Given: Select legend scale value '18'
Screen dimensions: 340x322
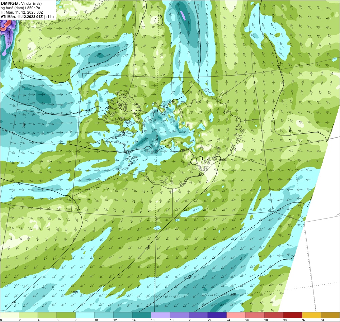Looking at the screenshot, I should pyautogui.click(x=171, y=320).
